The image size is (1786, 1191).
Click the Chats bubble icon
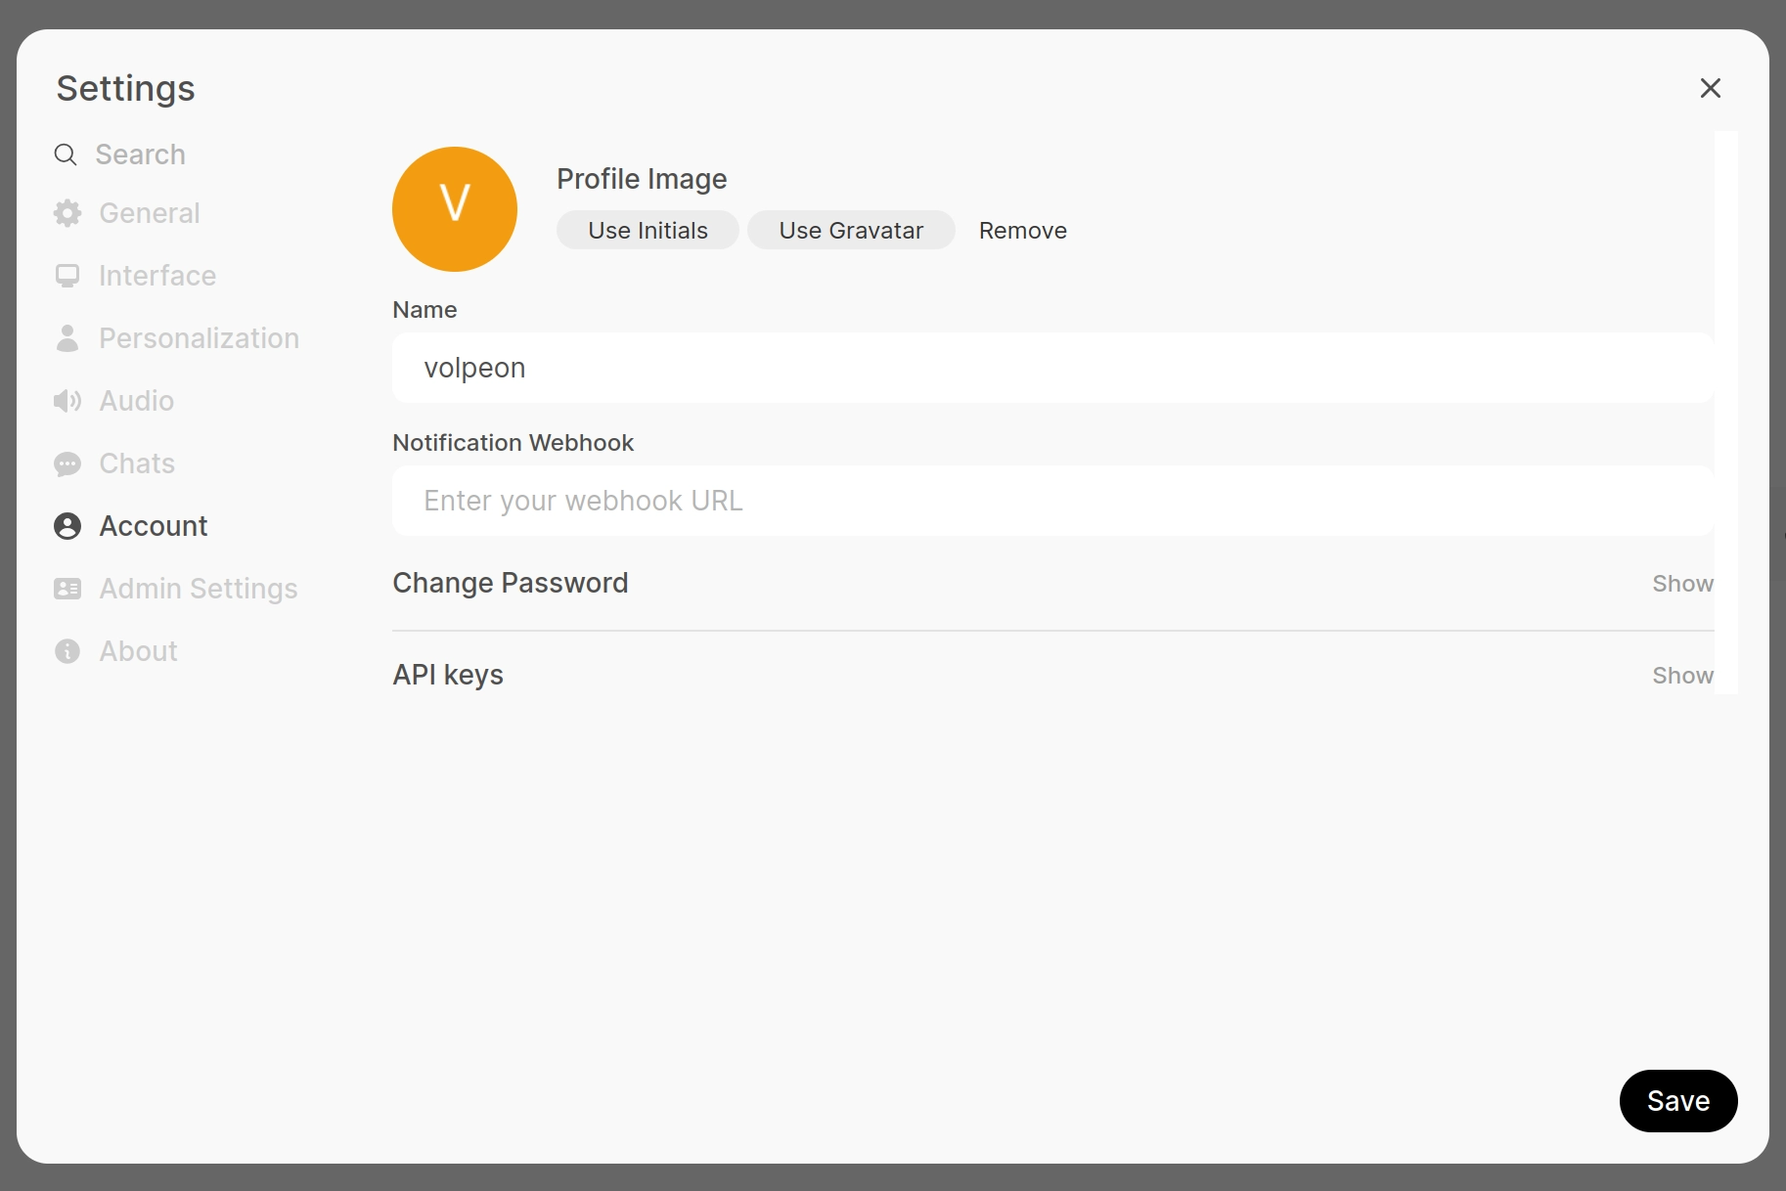tap(67, 463)
